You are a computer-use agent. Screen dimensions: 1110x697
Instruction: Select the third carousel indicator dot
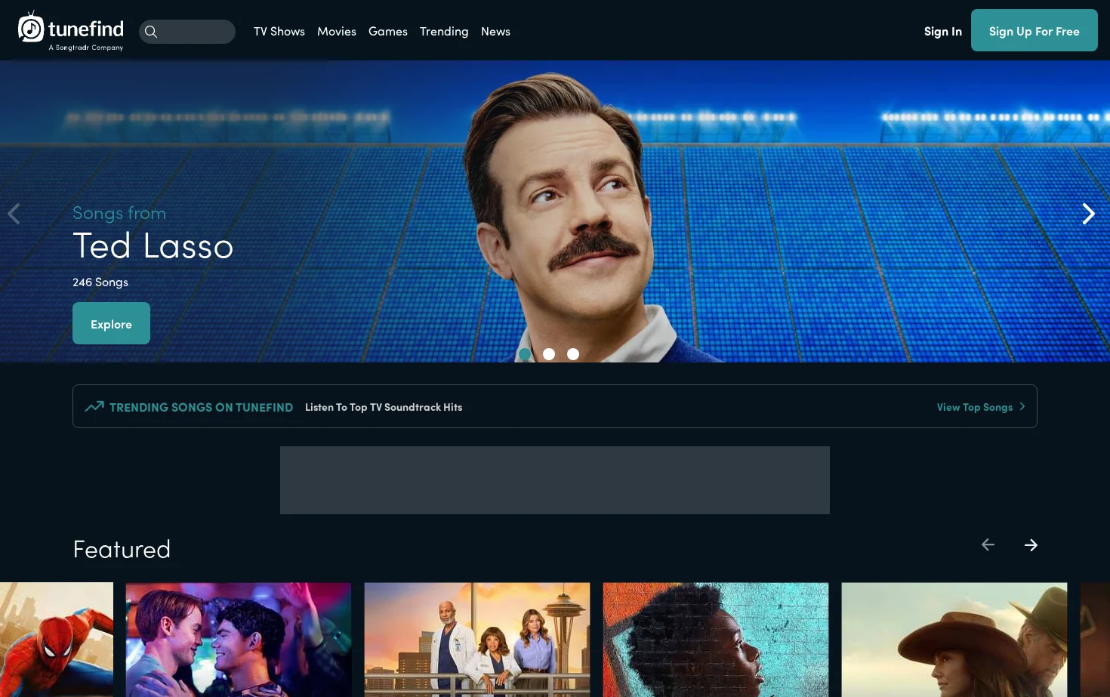tap(573, 354)
